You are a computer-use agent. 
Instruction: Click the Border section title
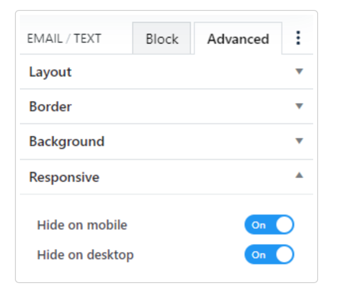tap(50, 107)
